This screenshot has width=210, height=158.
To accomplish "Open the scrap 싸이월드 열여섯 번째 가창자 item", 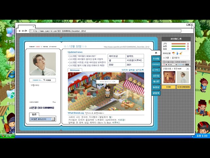I will (x=86, y=59).
